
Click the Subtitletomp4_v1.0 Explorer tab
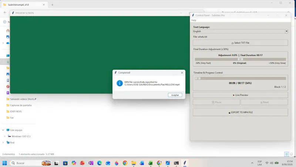point(24,5)
